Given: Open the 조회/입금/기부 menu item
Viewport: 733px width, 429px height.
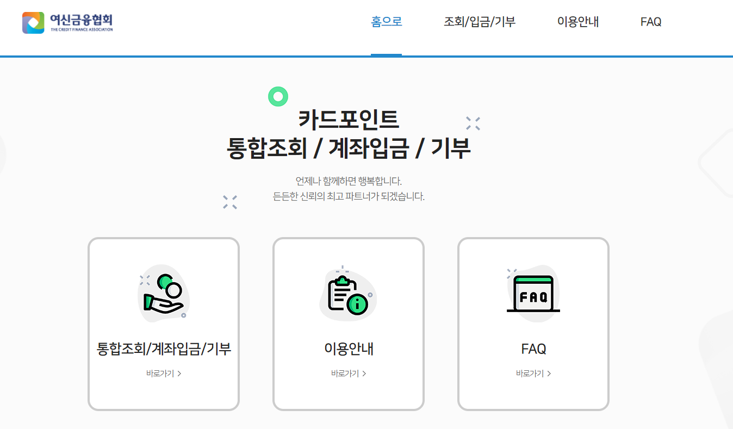Looking at the screenshot, I should (x=480, y=22).
